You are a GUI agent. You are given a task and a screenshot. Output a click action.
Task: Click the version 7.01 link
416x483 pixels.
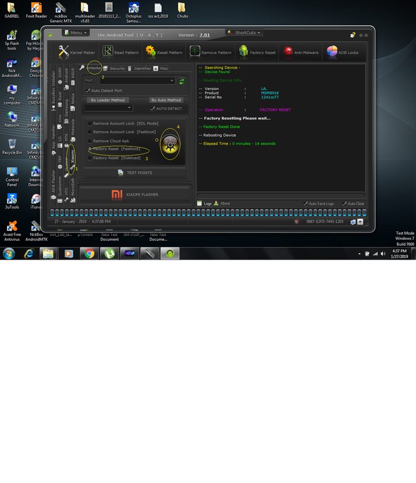click(205, 35)
